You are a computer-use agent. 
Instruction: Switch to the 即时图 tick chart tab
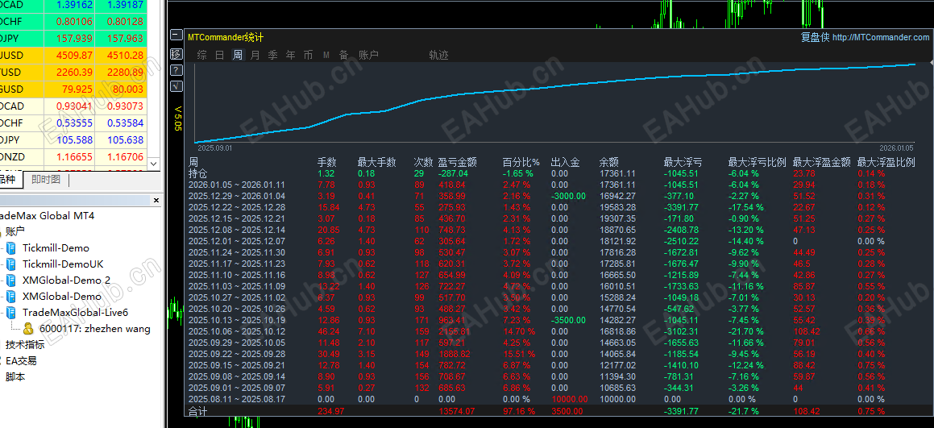pos(46,179)
